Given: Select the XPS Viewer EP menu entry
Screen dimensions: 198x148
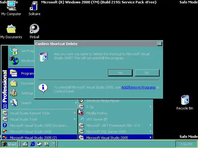Looking at the screenshot, I should 115,119.
